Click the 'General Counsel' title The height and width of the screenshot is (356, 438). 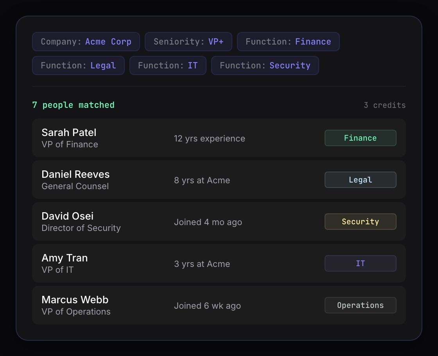click(75, 186)
